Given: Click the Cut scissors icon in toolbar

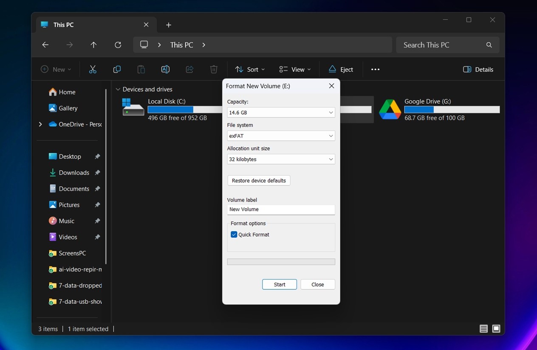Looking at the screenshot, I should coord(93,70).
